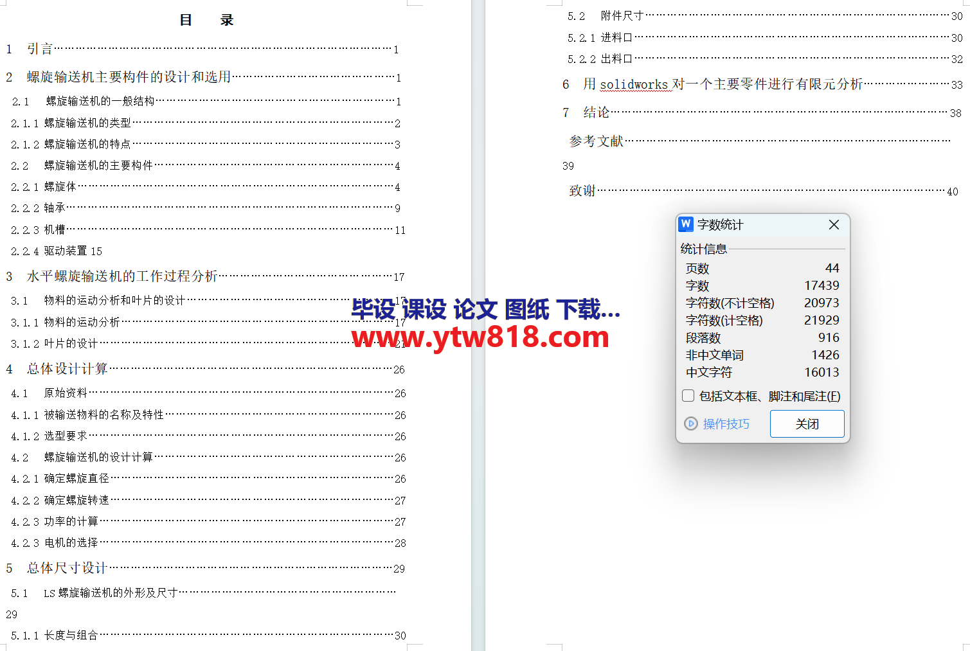Click entry 4.2 螺旋输送机的设计计算
970x651 pixels.
208,457
